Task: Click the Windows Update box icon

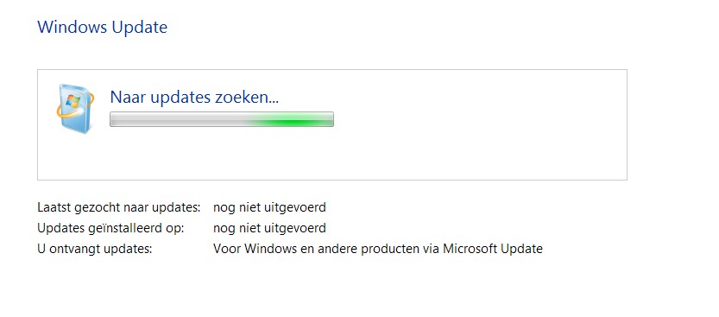Action: (76, 108)
